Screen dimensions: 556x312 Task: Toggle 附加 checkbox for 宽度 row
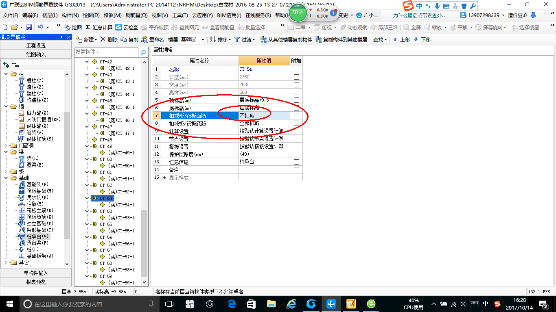(296, 84)
